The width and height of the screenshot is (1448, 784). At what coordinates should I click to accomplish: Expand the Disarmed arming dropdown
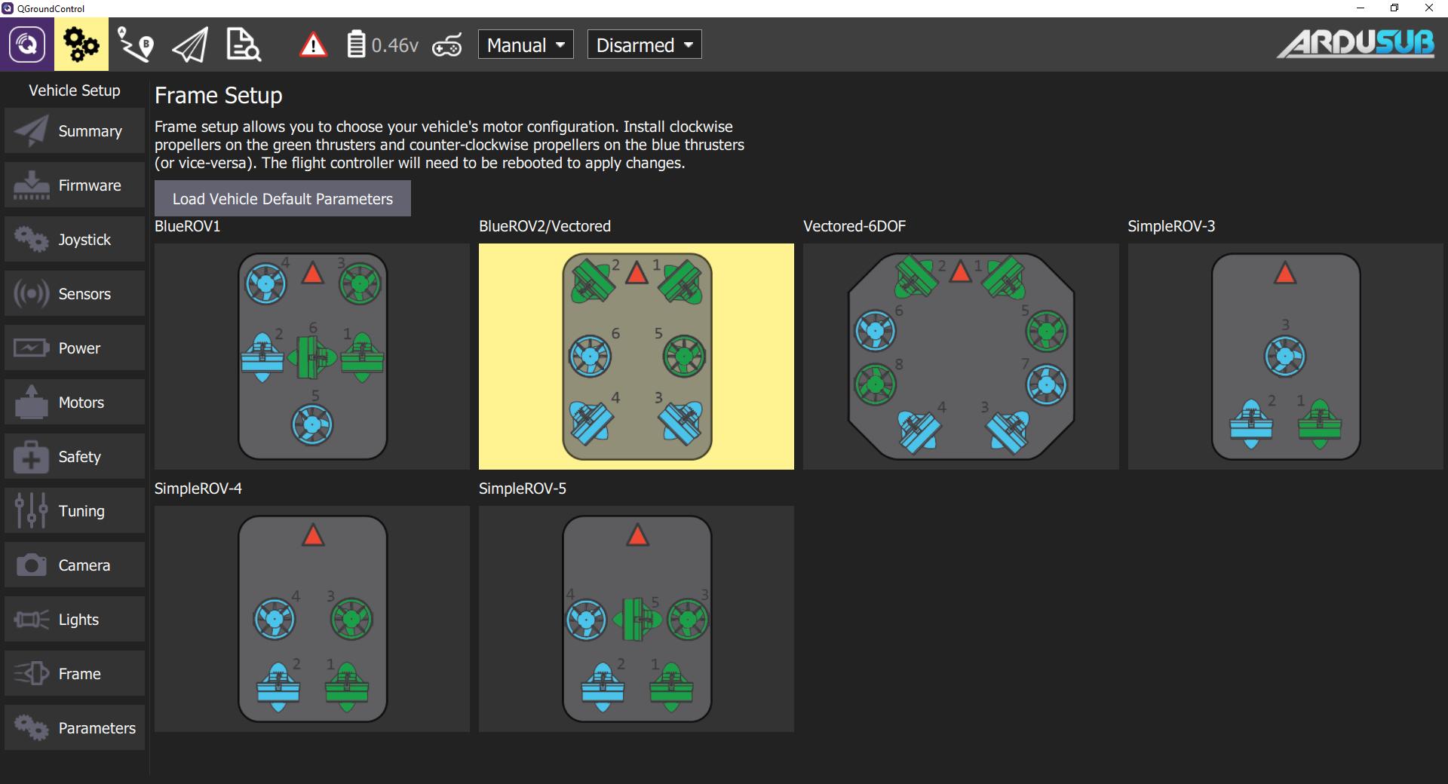point(644,44)
